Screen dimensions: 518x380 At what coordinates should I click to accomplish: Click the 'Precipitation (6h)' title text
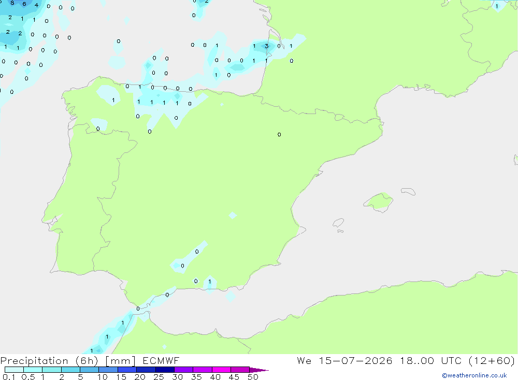(x=49, y=361)
